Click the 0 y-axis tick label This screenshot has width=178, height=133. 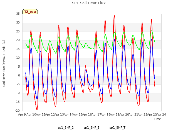pyautogui.click(x=19, y=76)
